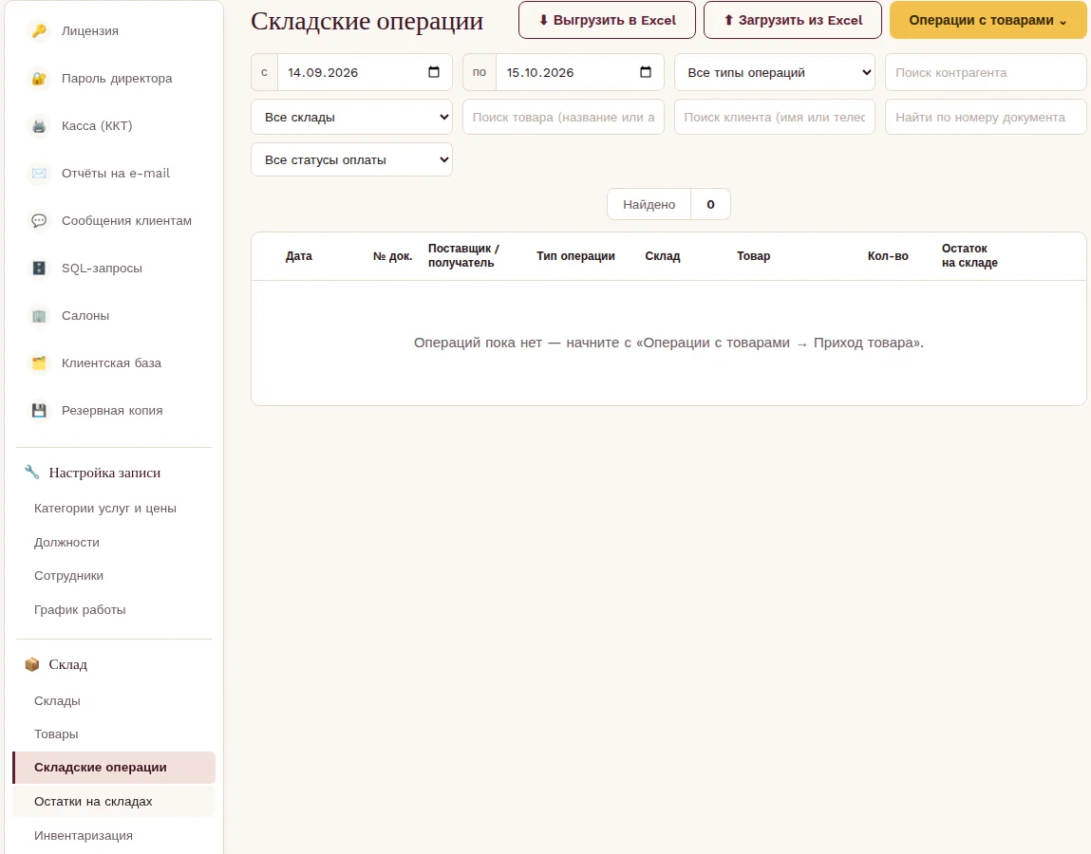Viewport: 1091px width, 854px height.
Task: Open Инвентаризация in sidebar
Action: point(113,836)
